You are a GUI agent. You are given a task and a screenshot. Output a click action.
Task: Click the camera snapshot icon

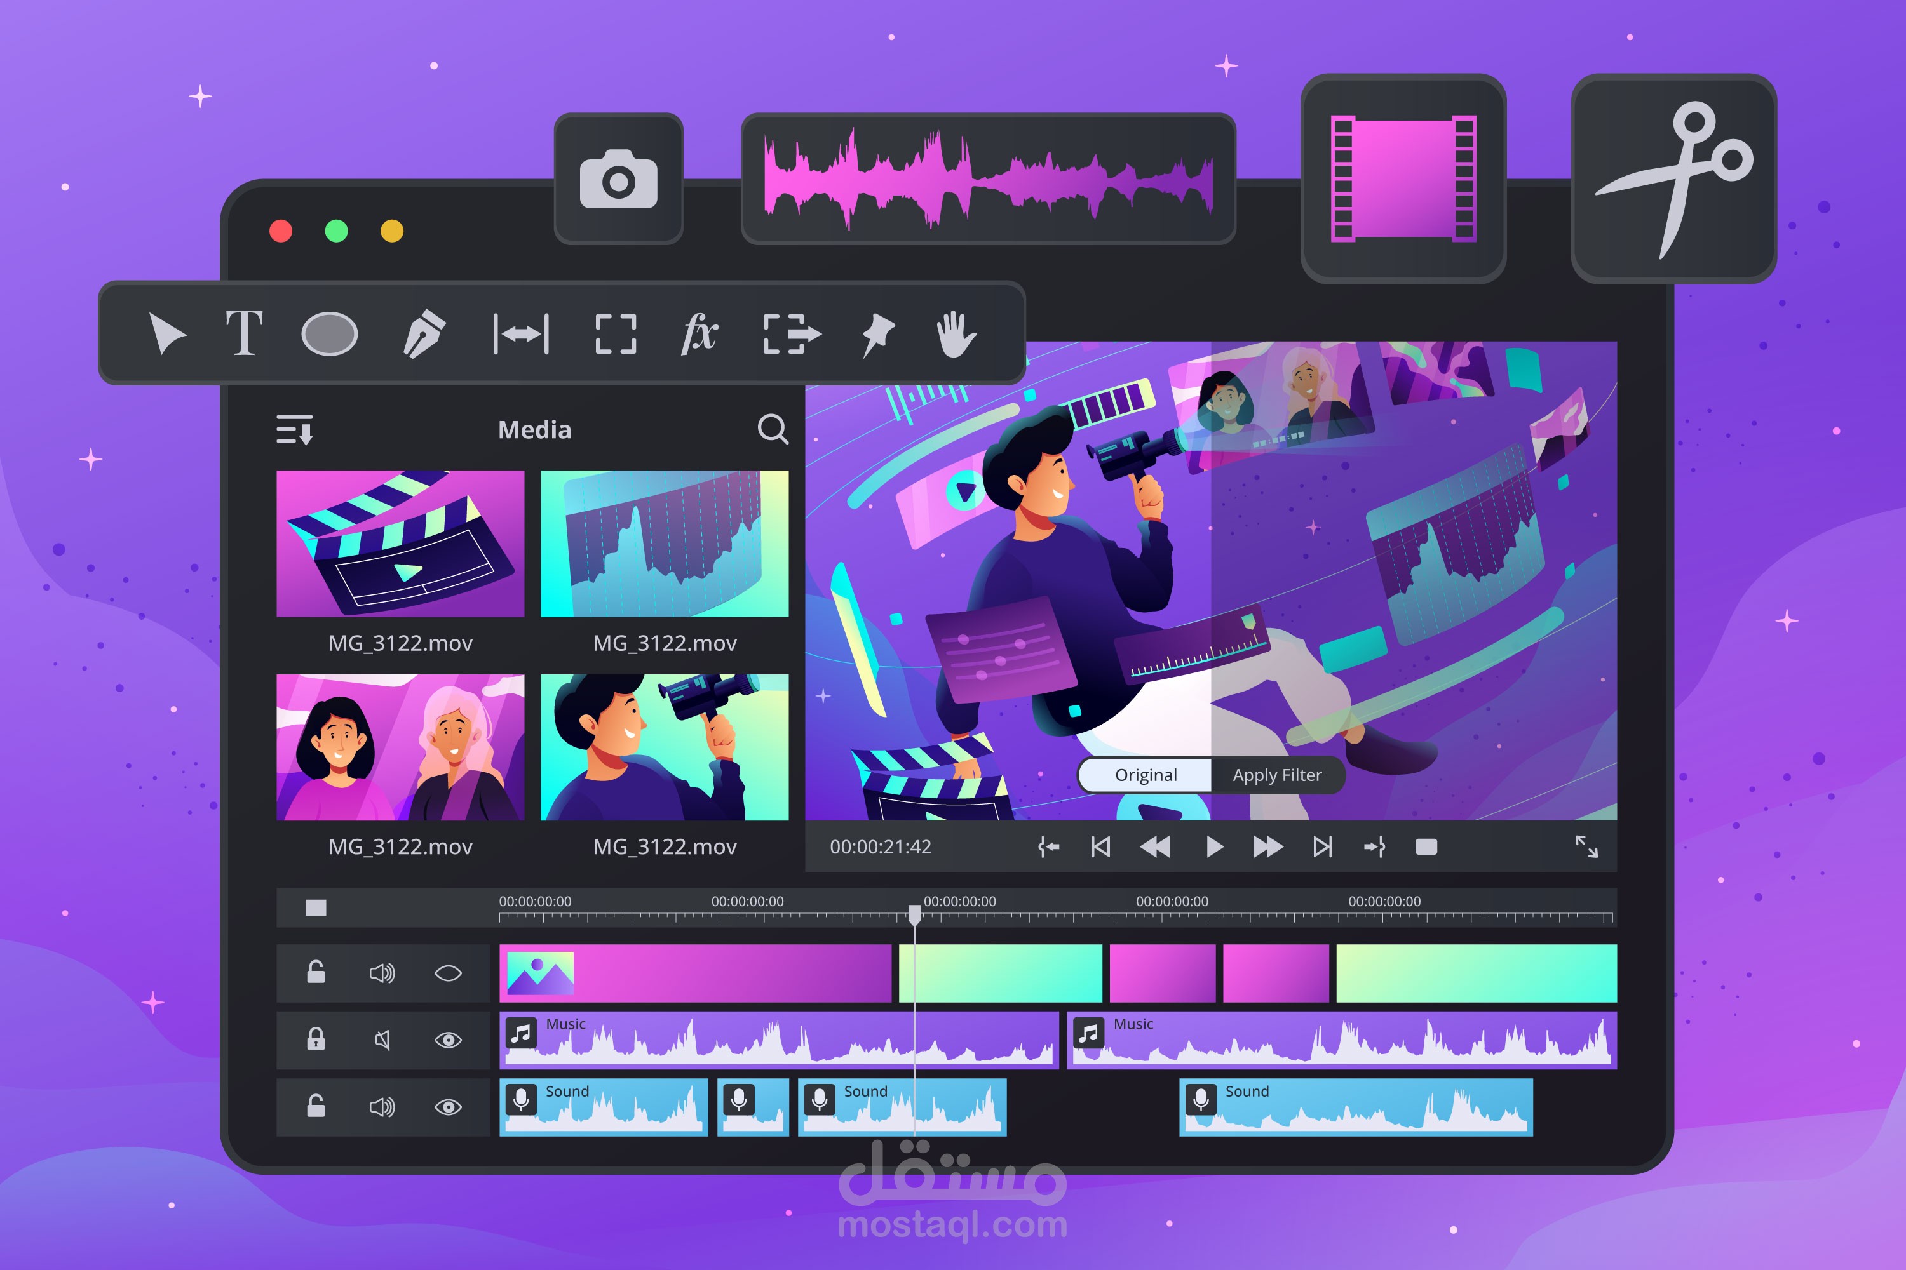[x=618, y=179]
